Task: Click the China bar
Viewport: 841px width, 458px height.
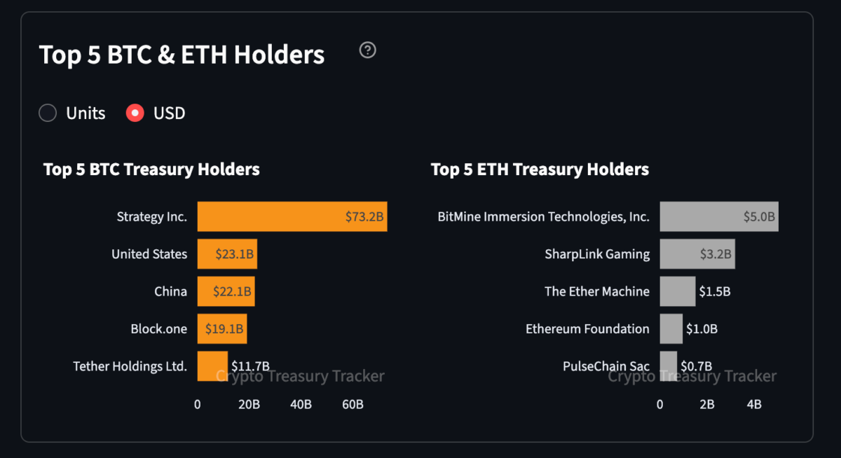Action: 226,291
